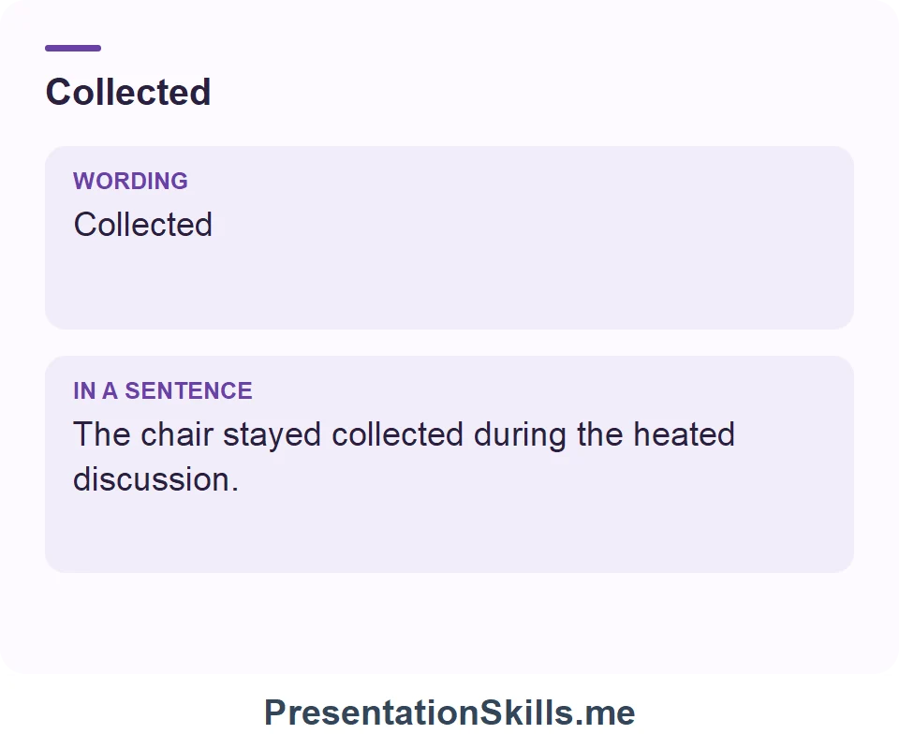Click the IN A SENTENCE label
Viewport: 899px width, 749px height.
(162, 390)
